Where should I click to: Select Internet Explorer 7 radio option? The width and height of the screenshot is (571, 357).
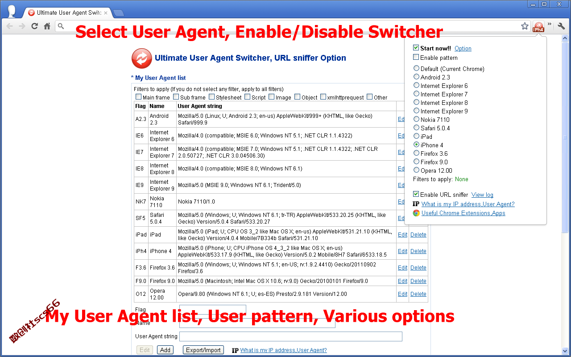(x=416, y=94)
